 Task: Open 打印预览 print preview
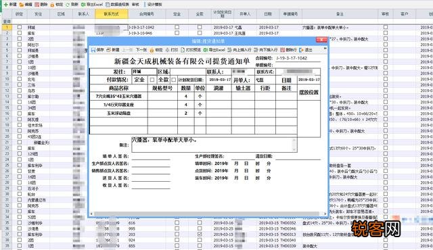(x=183, y=50)
